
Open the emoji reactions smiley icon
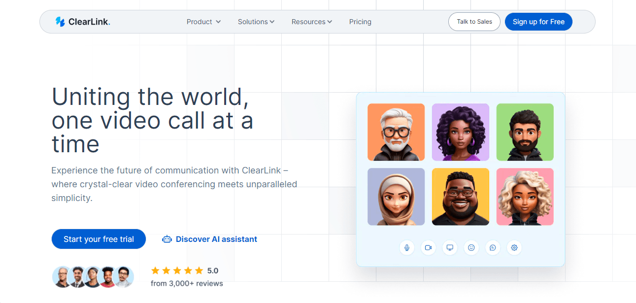coord(471,248)
